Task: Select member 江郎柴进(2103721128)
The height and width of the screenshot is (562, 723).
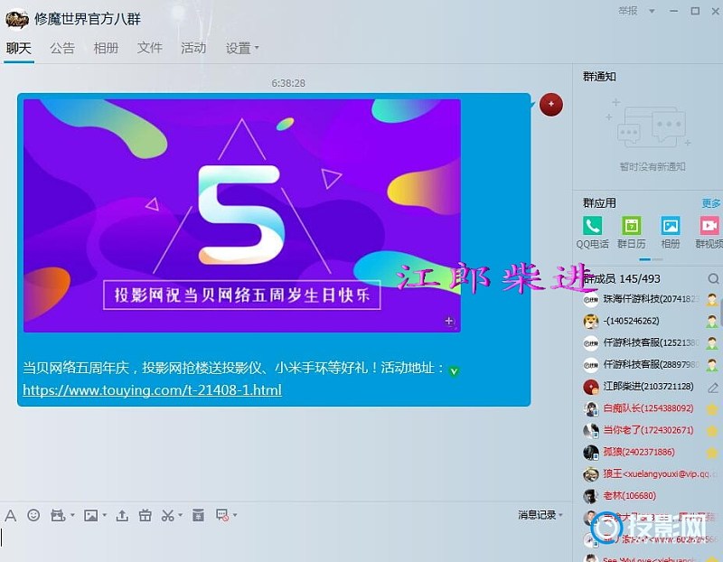Action: point(650,387)
